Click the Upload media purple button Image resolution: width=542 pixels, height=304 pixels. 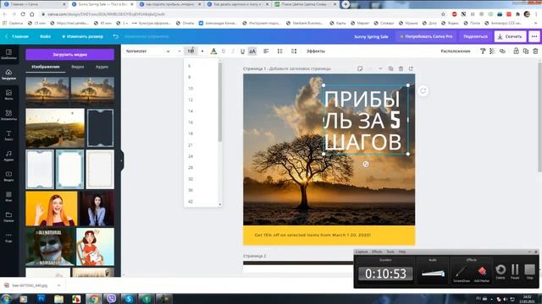click(x=69, y=54)
